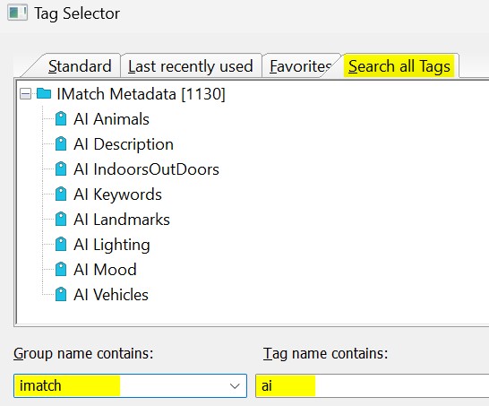Screen dimensions: 489x406
Task: Click the AI Keywords tag icon
Action: (61, 194)
